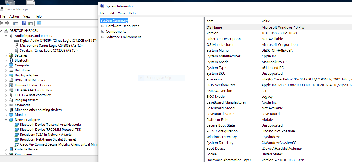Click the Batteries category icon

(x=11, y=55)
